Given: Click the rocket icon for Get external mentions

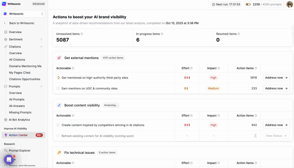Looking at the screenshot, I should pos(59,58).
